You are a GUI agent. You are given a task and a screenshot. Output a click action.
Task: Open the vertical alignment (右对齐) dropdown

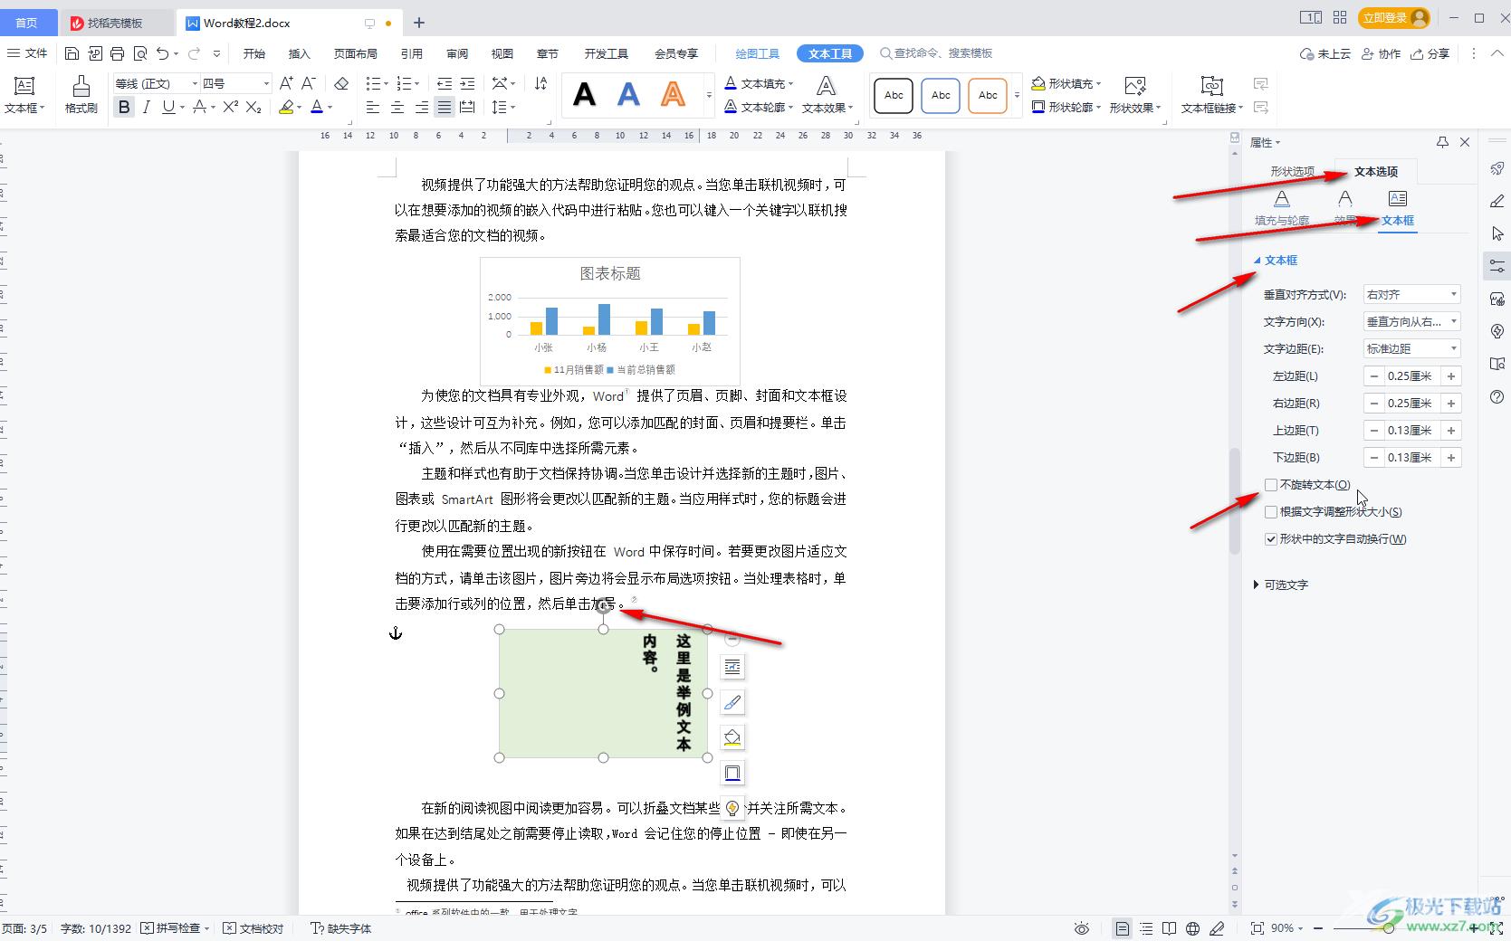click(1412, 294)
